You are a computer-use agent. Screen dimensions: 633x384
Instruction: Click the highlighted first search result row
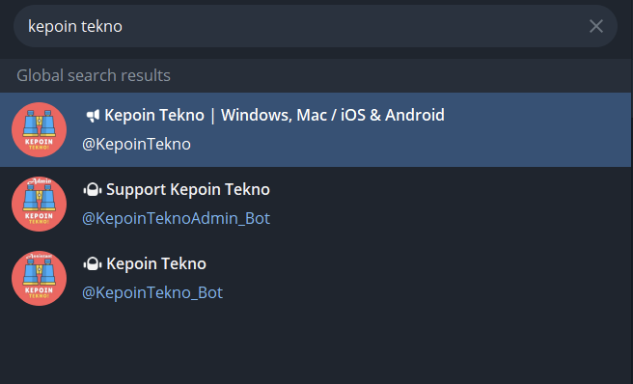(316, 129)
